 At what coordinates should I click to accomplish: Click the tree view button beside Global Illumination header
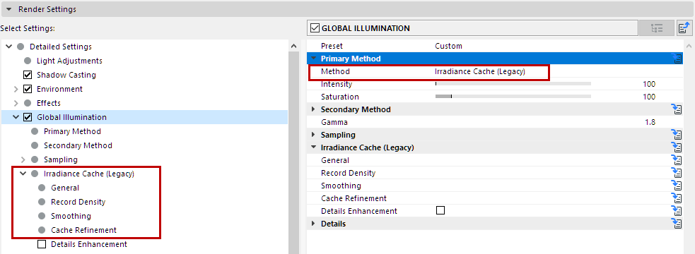[x=657, y=28]
